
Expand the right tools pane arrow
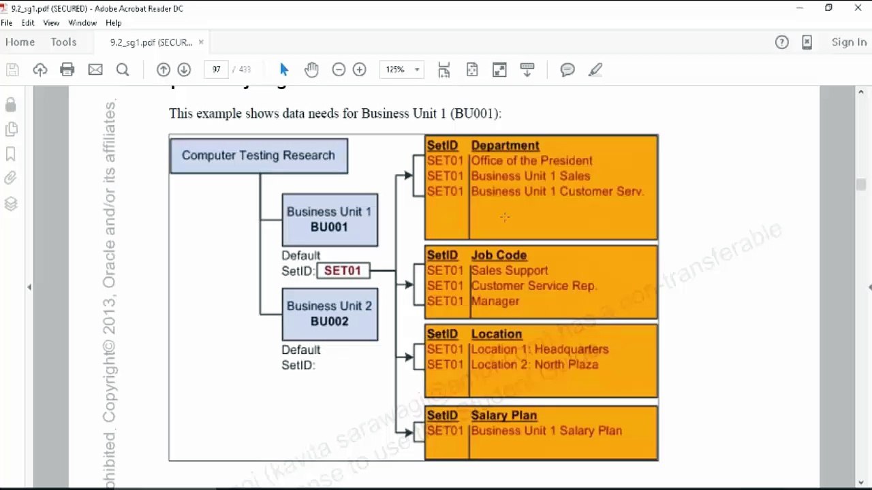click(869, 287)
